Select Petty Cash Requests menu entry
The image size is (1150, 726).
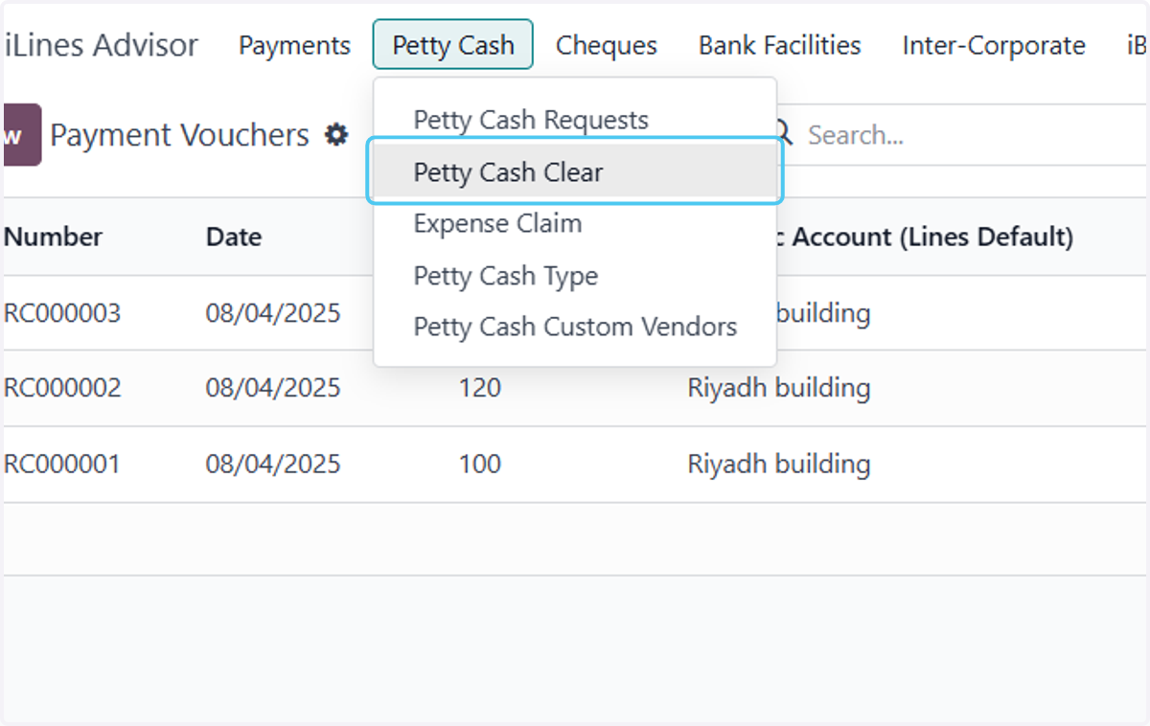click(575, 121)
